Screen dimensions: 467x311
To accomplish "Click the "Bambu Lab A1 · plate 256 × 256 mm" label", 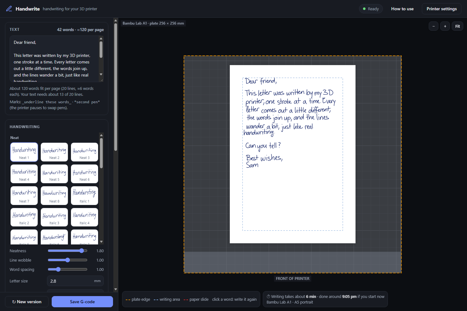I will point(153,23).
